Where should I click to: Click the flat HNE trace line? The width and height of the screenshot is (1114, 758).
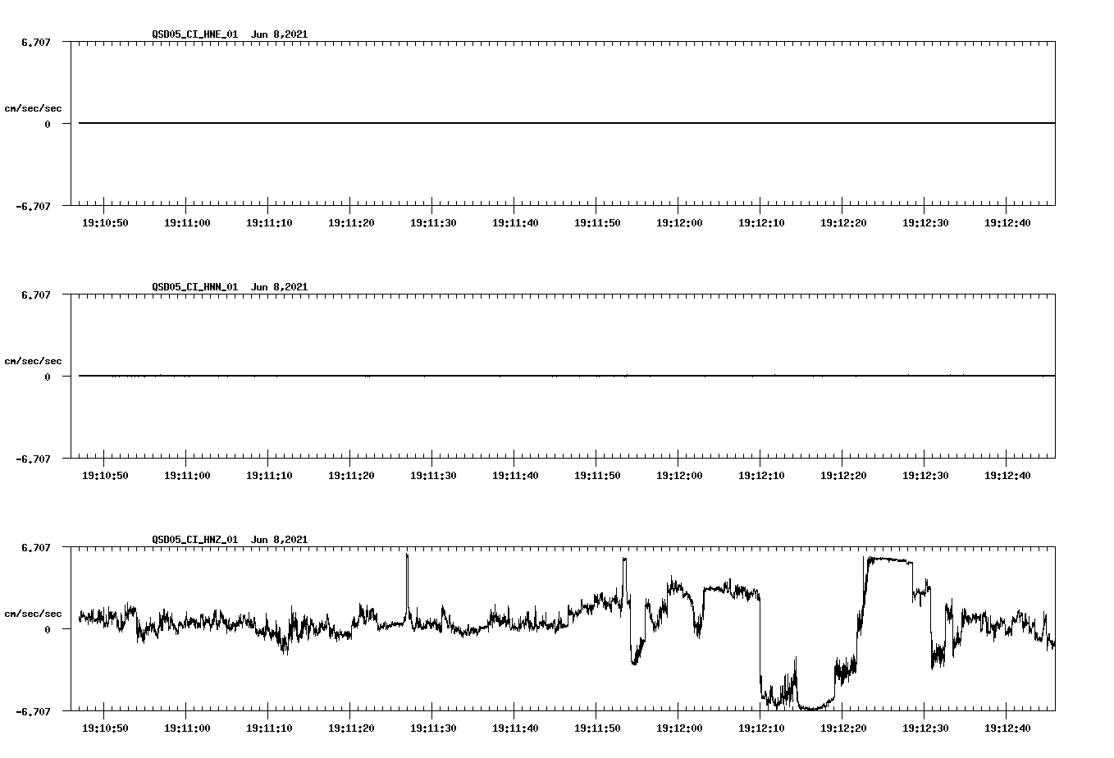point(567,123)
